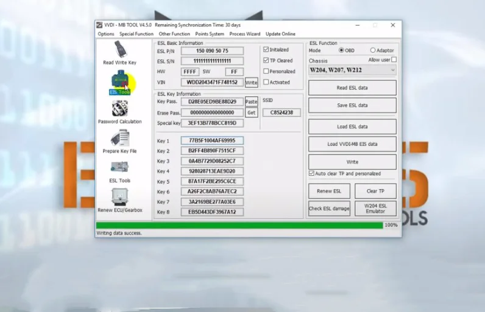The height and width of the screenshot is (312, 485).
Task: Click the ESL S/N field
Action: 212,61
